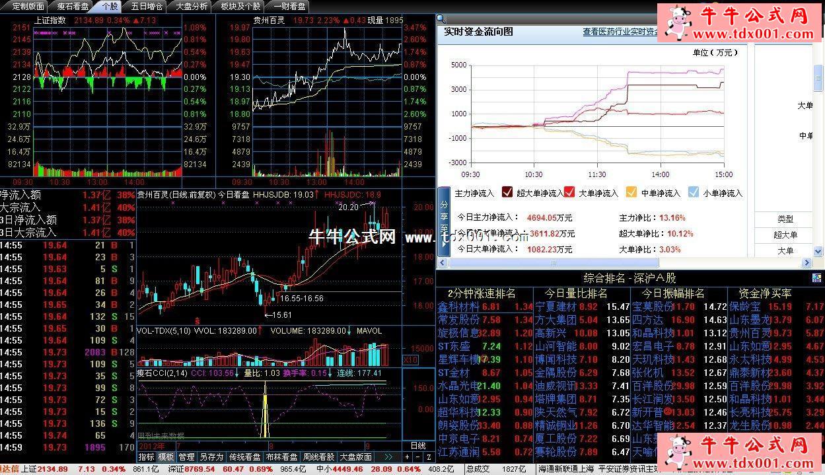Screen dimensions: 825x475
Task: Expand more template tabs with the >> arrow
Action: tap(388, 457)
